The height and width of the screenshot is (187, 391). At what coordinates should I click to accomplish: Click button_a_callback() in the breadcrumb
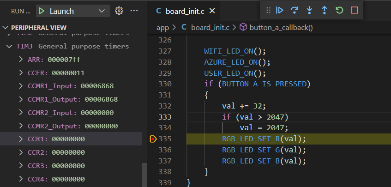point(281,28)
